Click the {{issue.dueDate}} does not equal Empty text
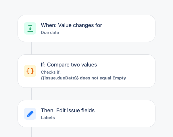173x137 pixels. (x=83, y=78)
